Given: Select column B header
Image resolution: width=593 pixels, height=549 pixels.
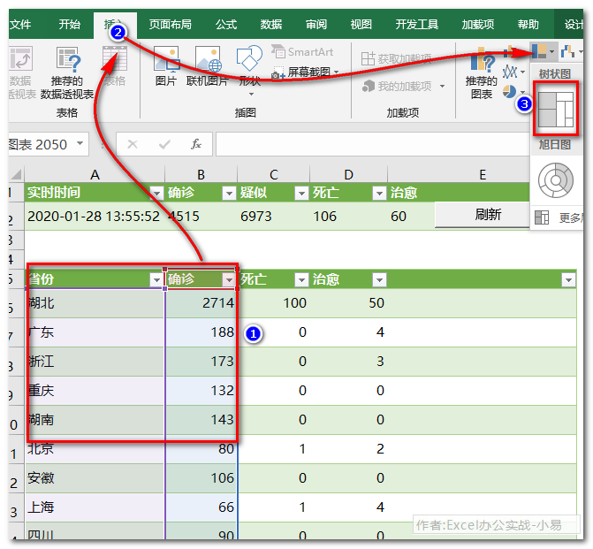Looking at the screenshot, I should tap(201, 174).
